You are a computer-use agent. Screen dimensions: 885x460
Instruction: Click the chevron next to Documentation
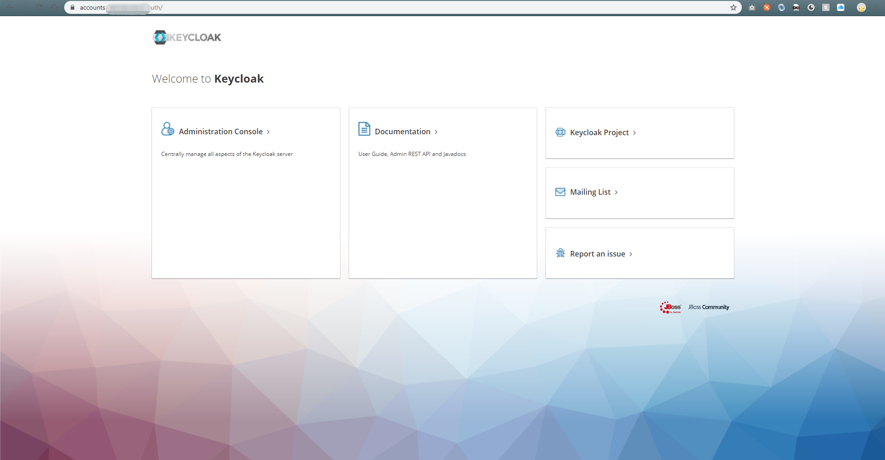[x=436, y=132]
